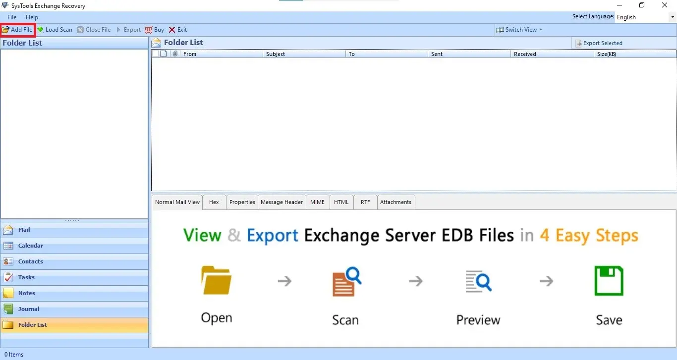The height and width of the screenshot is (360, 677).
Task: Sort by the Received column header
Action: (552, 54)
